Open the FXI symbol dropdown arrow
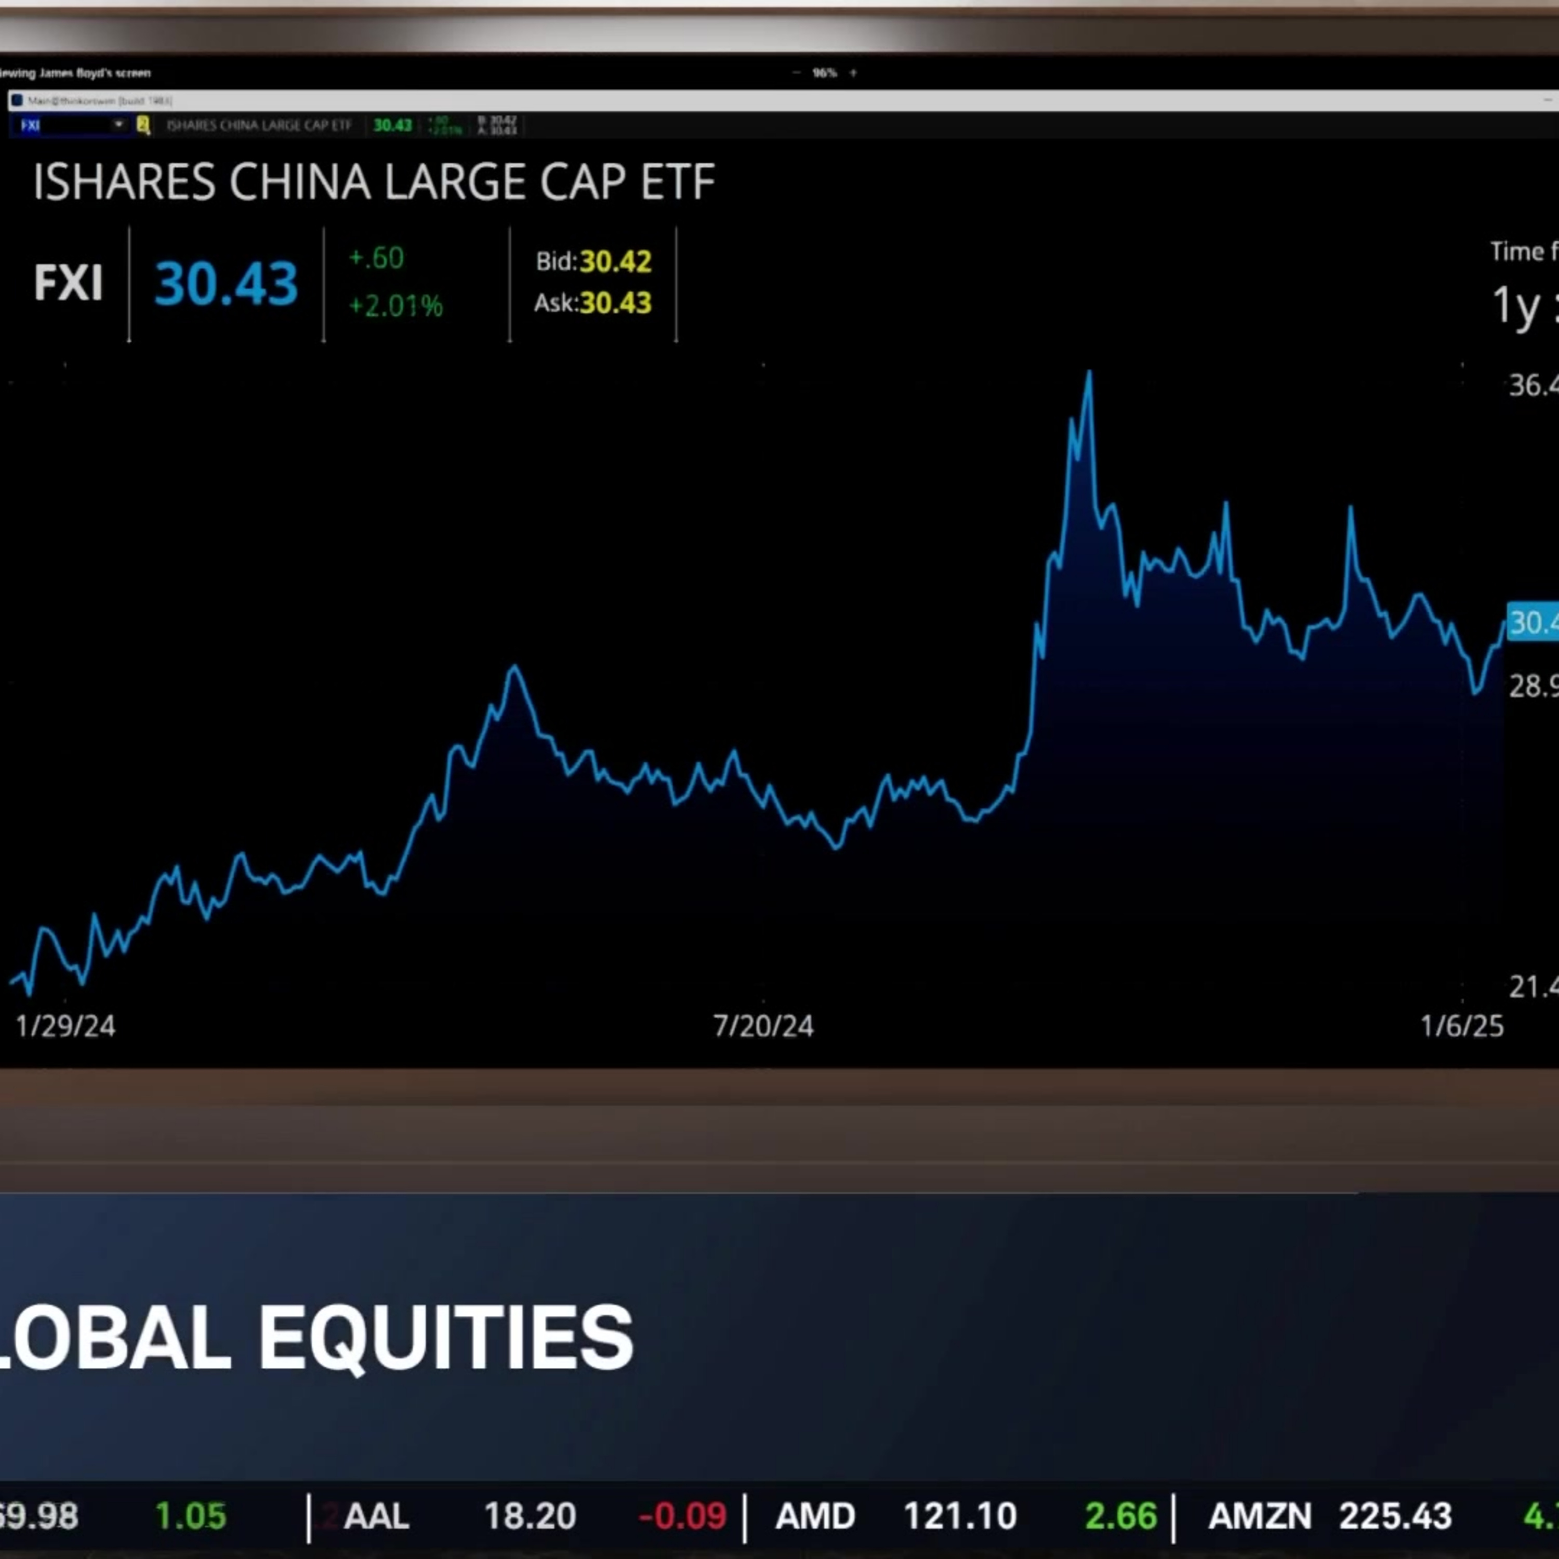The width and height of the screenshot is (1559, 1559). click(118, 124)
